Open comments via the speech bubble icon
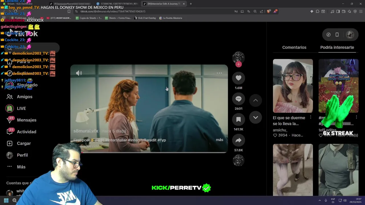The height and width of the screenshot is (205, 365). click(x=238, y=99)
